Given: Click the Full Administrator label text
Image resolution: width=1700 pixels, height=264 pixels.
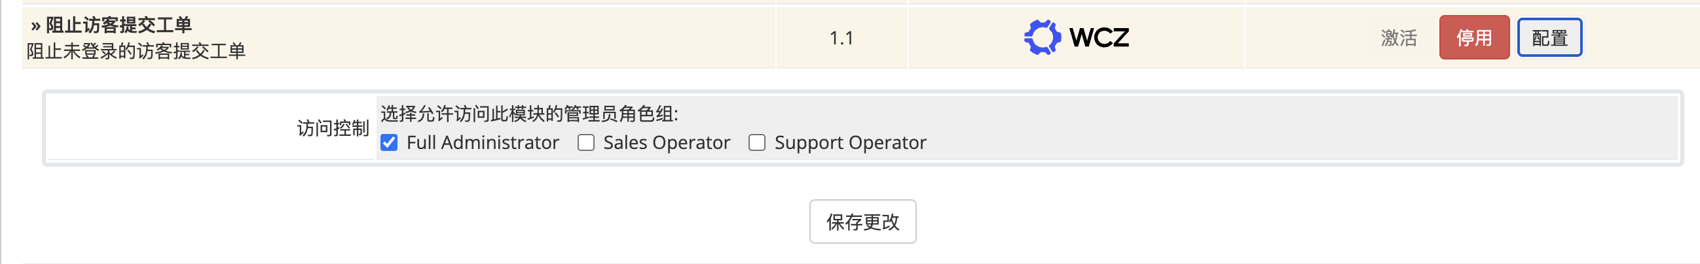Looking at the screenshot, I should point(483,143).
